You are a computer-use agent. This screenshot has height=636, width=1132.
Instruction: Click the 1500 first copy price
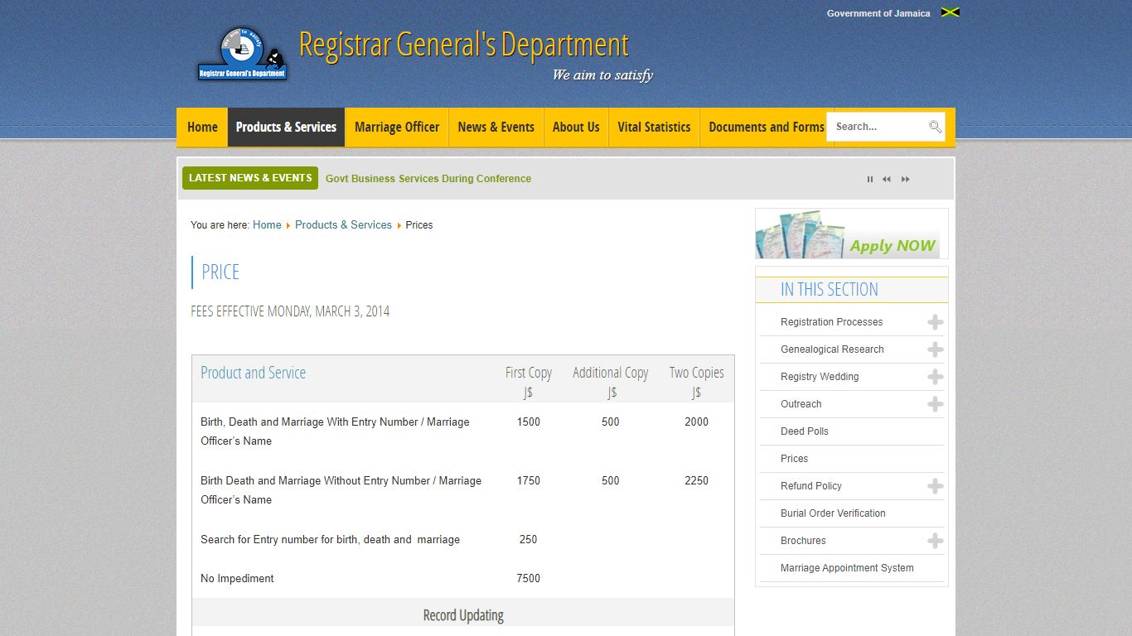click(529, 422)
